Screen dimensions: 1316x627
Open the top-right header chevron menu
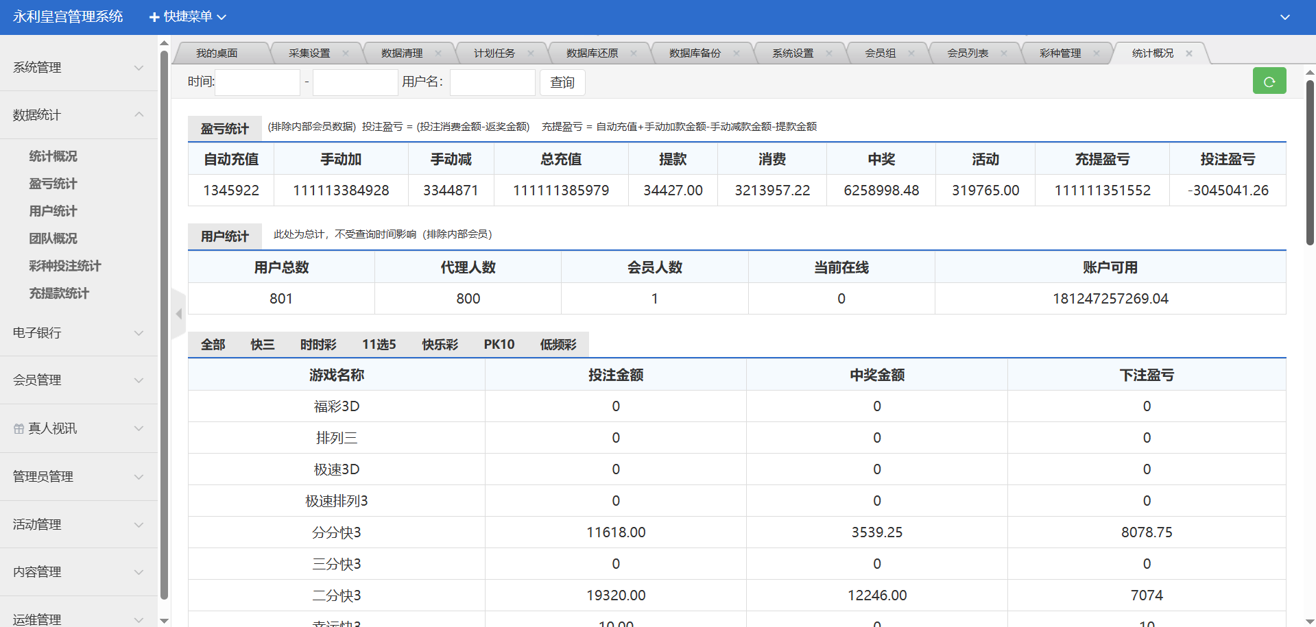[x=1284, y=17]
